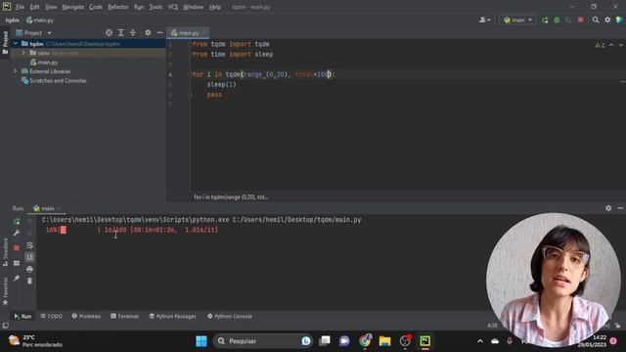626x352 pixels.
Task: Toggle soft-wrap in console
Action: (29, 245)
